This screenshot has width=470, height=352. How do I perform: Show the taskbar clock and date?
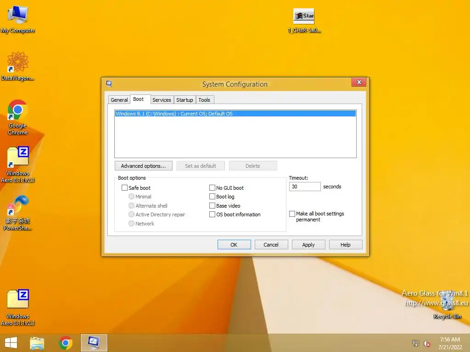coord(450,343)
